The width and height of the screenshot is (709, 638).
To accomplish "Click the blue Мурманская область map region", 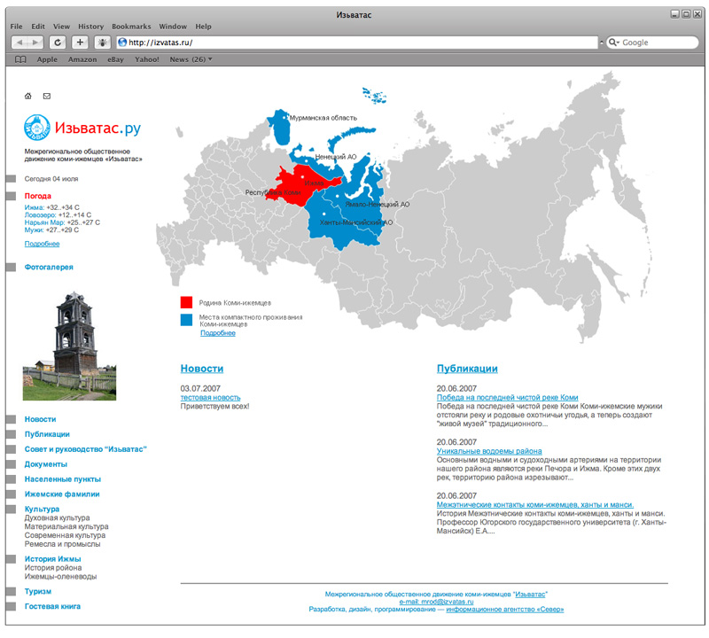I will point(280,128).
